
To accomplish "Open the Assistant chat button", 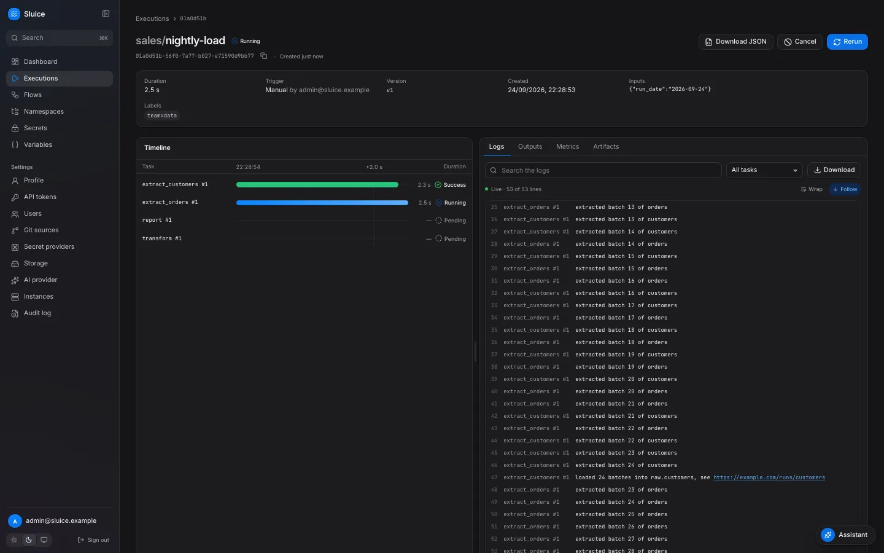I will pos(846,535).
